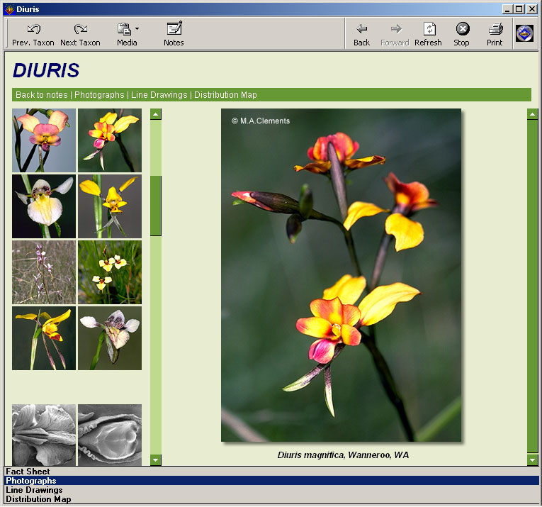Image resolution: width=542 pixels, height=507 pixels.
Task: Open the Media toolbar button
Action: tap(125, 34)
